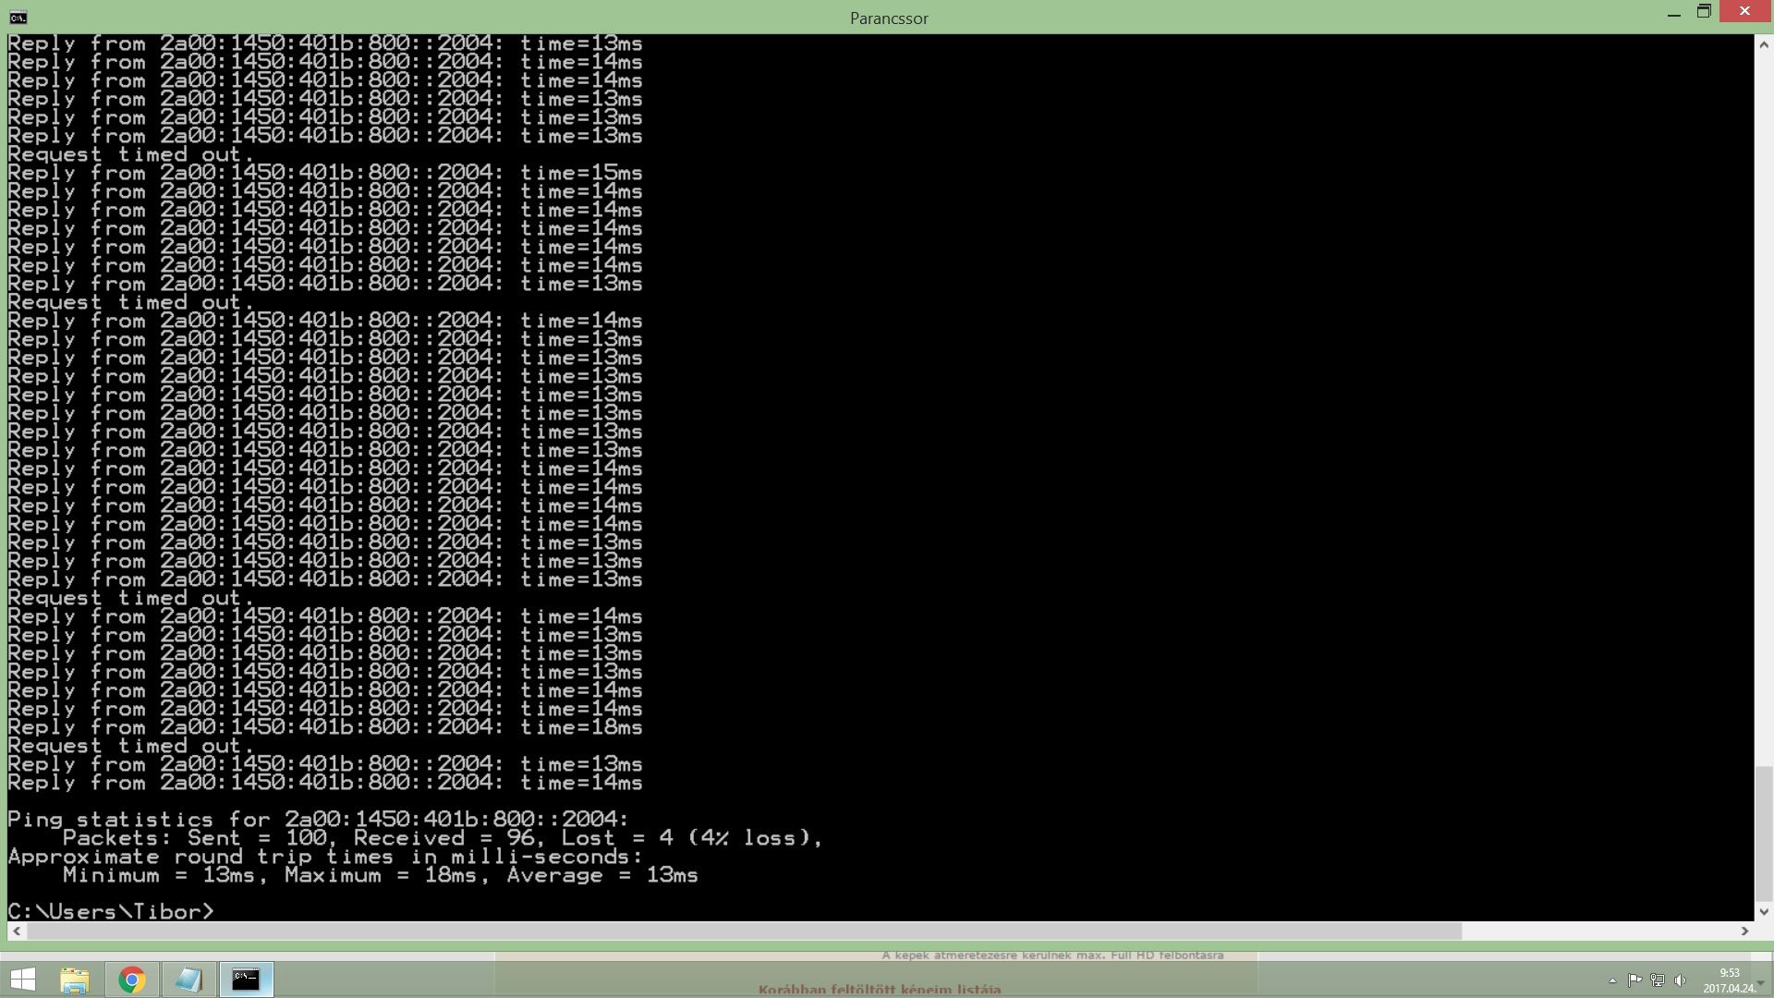This screenshot has height=998, width=1774.
Task: Click the Windows Start button
Action: [x=23, y=979]
